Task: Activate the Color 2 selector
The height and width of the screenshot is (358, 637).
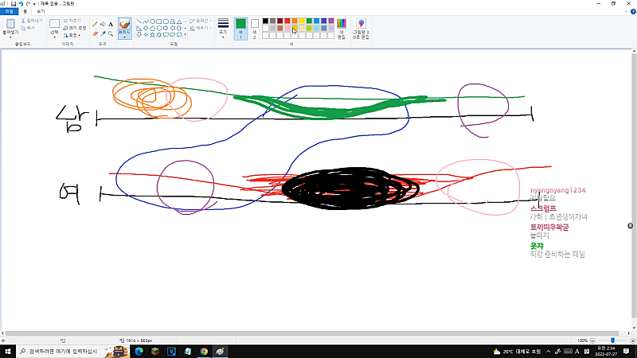Action: 254,29
